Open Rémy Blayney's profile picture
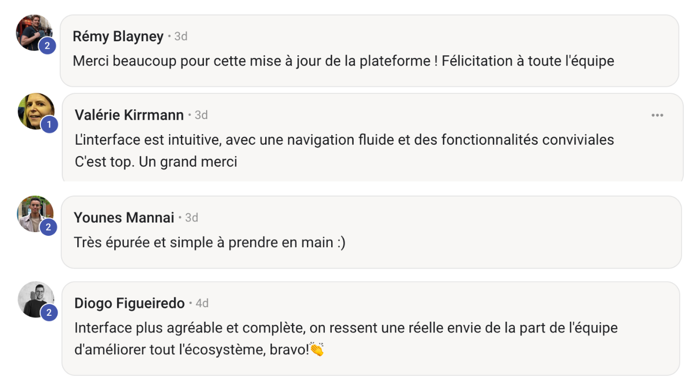 pyautogui.click(x=34, y=33)
